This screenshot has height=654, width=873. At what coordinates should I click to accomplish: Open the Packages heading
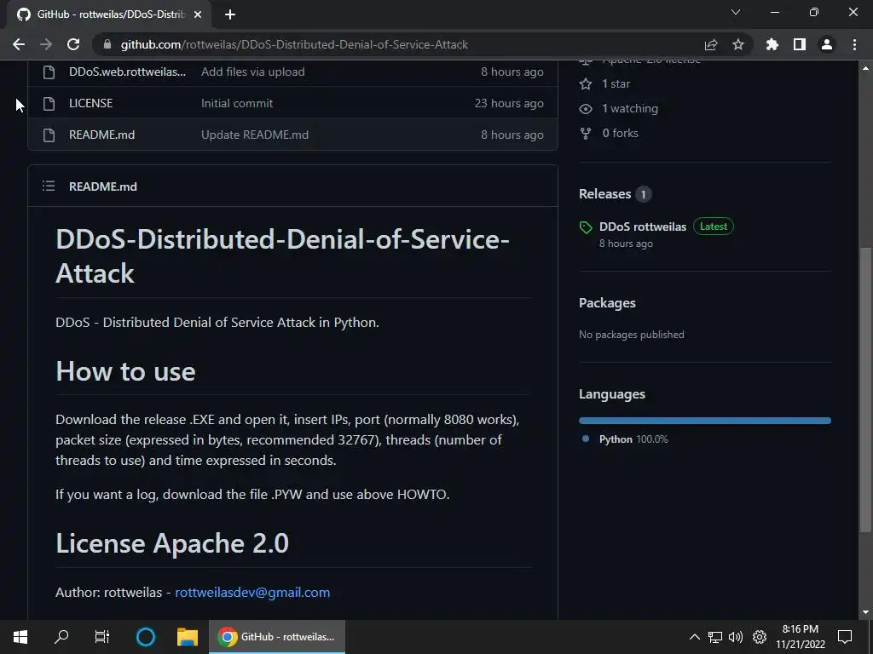pos(607,303)
